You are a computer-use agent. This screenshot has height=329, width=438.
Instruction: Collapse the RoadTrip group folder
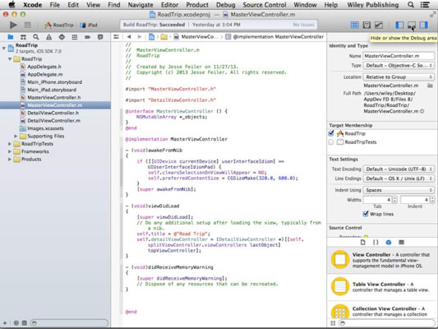10,59
